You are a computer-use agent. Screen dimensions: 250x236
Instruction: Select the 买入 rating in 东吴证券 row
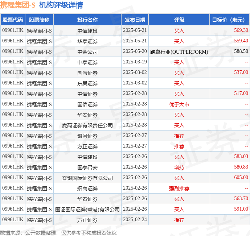tap(179, 83)
